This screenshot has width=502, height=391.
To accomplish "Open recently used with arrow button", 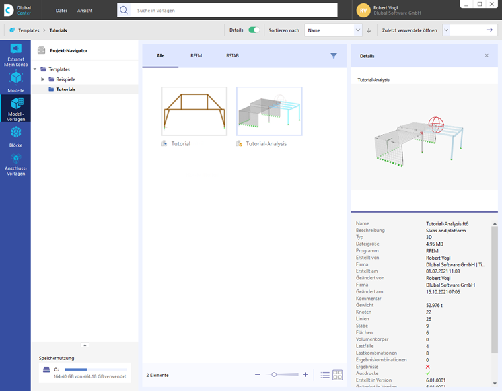I will [x=489, y=30].
